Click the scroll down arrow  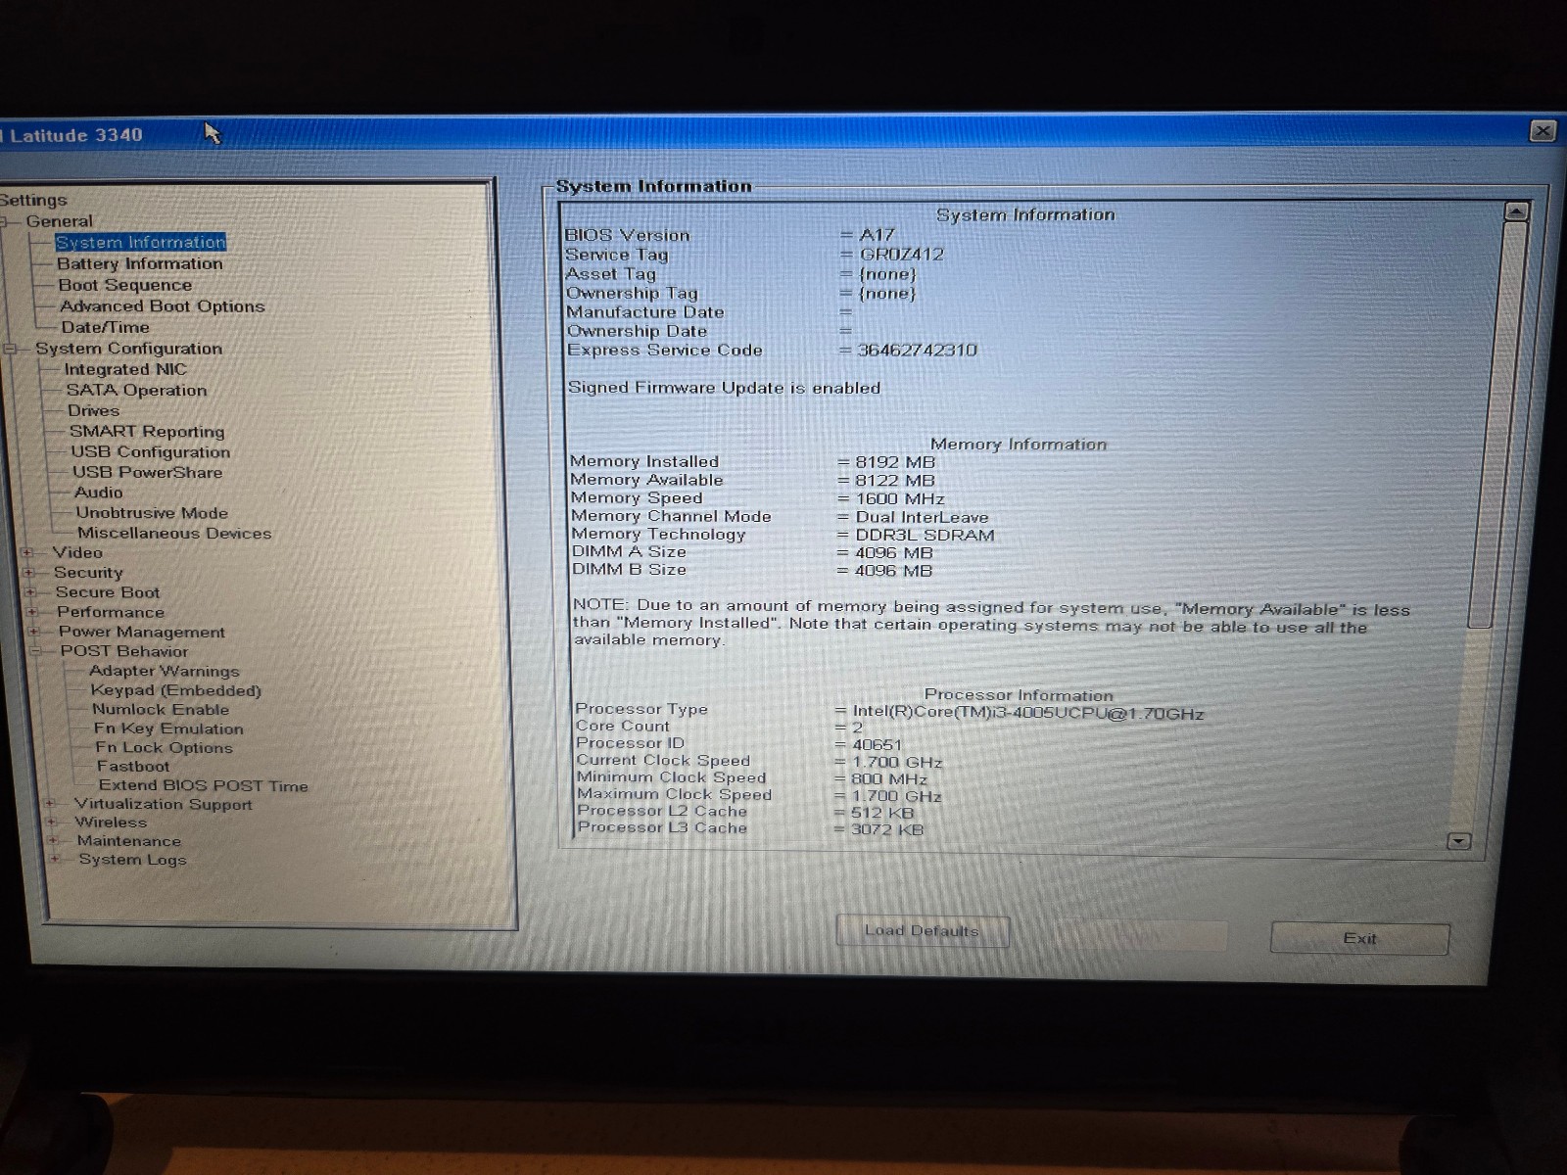1459,841
